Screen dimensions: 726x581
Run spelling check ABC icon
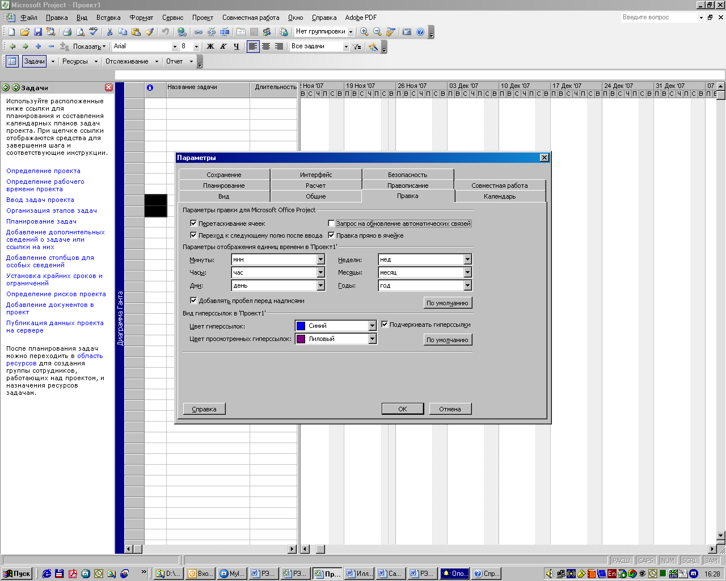94,32
